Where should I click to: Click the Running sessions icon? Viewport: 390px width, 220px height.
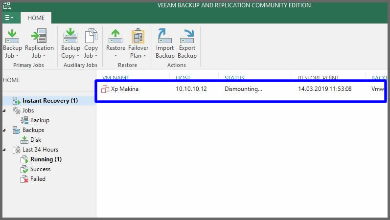(24, 159)
